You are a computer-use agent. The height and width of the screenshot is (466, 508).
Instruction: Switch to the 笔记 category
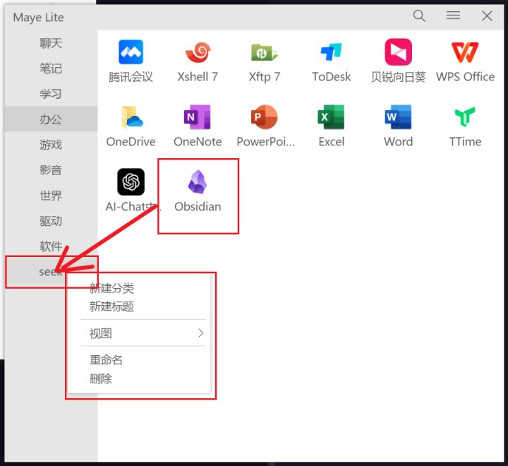(51, 68)
